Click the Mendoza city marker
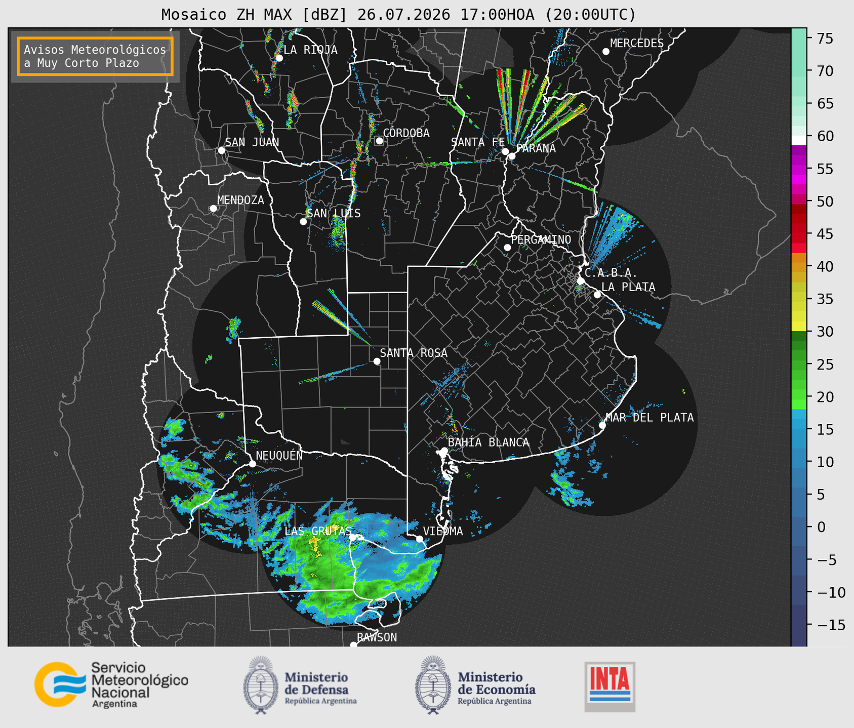854x728 pixels. point(213,209)
